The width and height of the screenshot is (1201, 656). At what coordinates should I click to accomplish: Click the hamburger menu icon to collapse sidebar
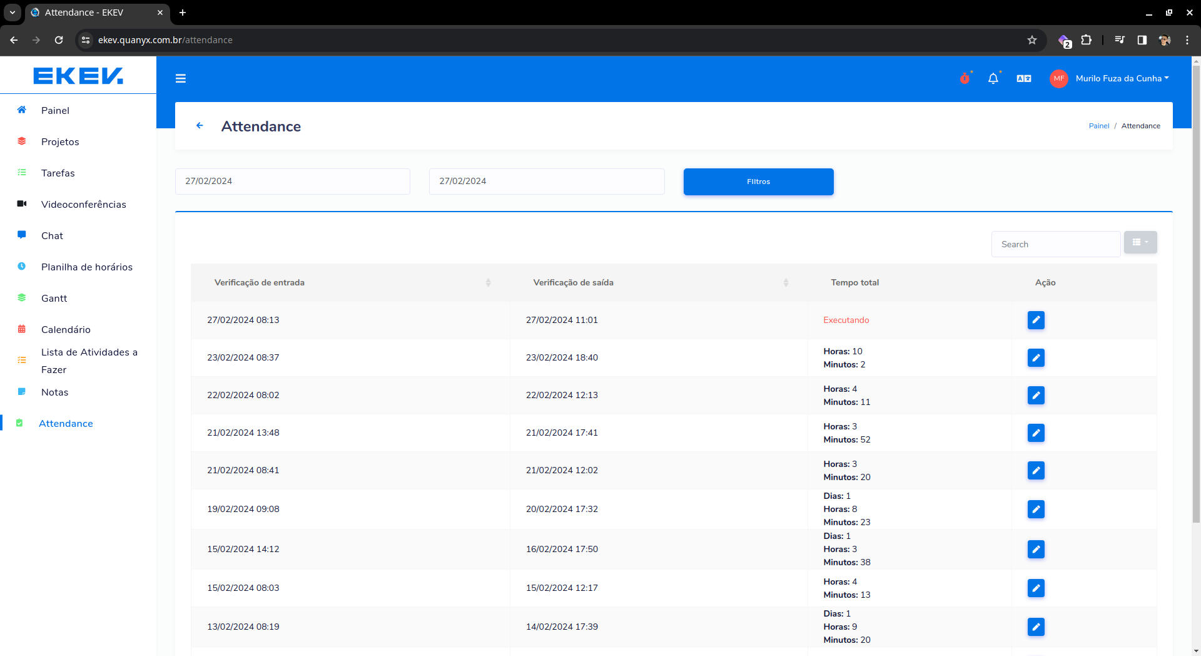point(181,78)
